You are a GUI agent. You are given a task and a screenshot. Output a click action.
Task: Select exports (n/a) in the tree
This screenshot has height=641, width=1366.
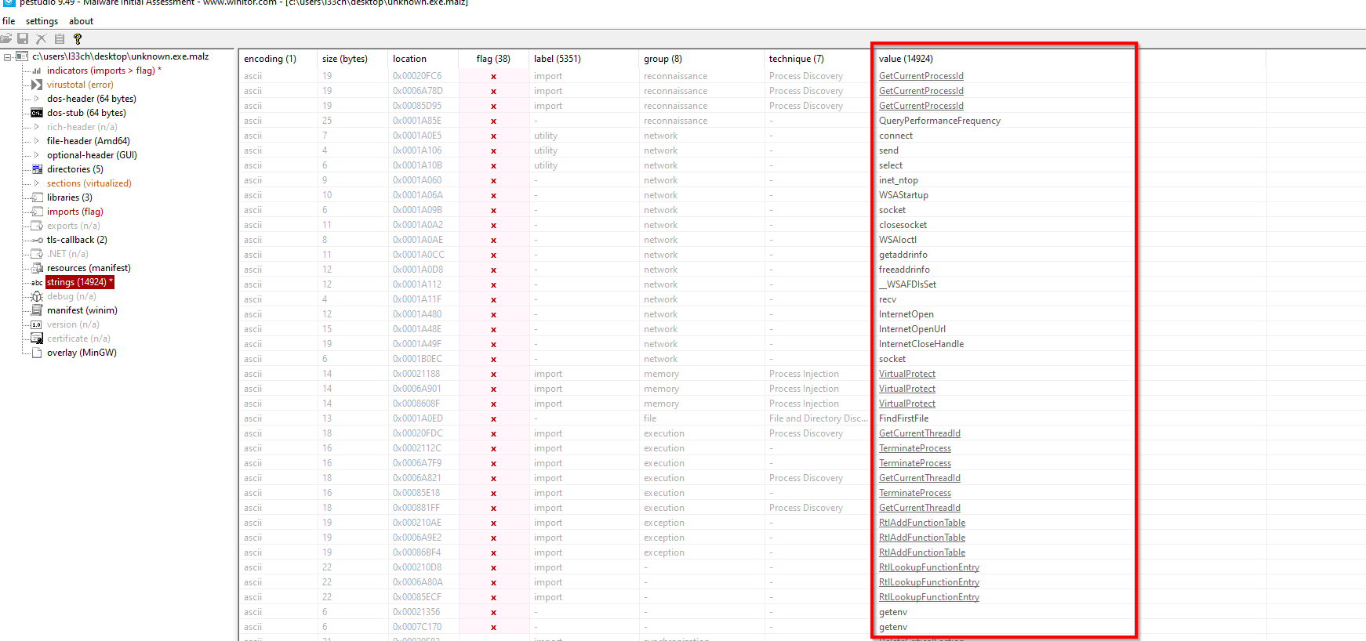(x=73, y=226)
